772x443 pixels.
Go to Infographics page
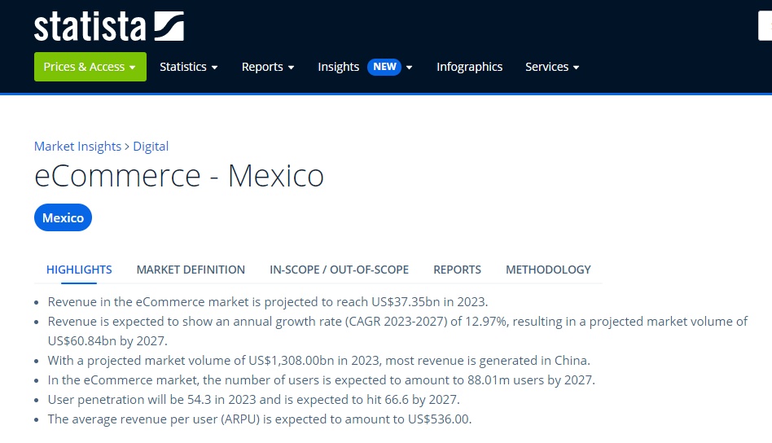pyautogui.click(x=469, y=67)
